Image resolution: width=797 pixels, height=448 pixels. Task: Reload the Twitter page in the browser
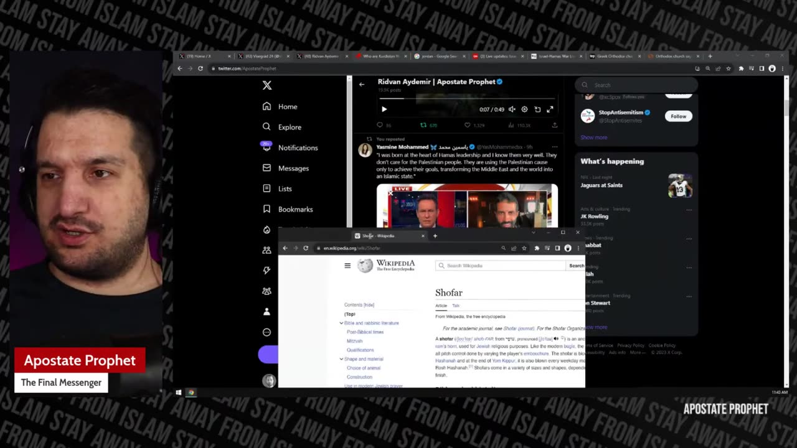click(200, 68)
